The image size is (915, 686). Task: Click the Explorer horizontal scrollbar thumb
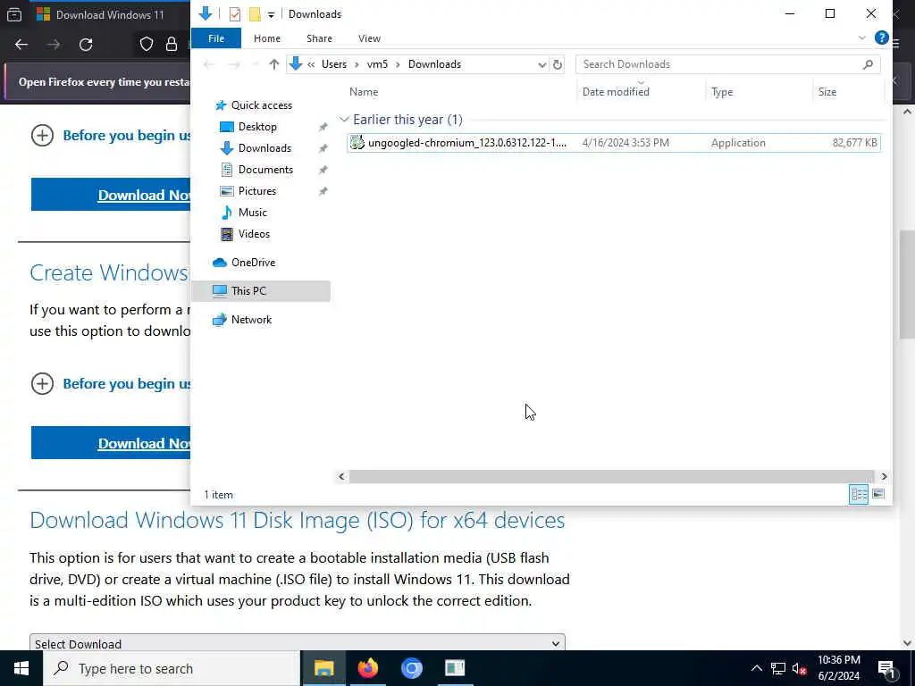point(611,477)
